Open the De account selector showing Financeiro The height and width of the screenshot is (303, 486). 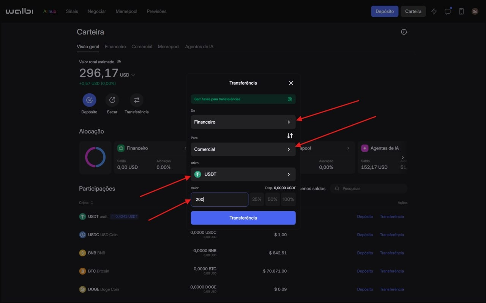tap(243, 122)
